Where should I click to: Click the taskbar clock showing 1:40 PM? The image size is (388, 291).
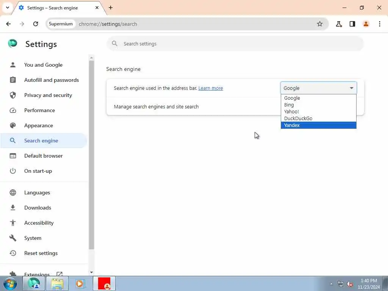click(369, 284)
